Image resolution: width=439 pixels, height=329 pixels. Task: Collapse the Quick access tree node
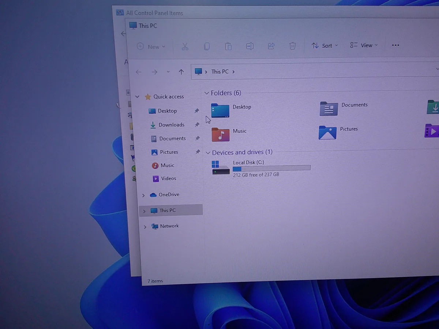137,97
